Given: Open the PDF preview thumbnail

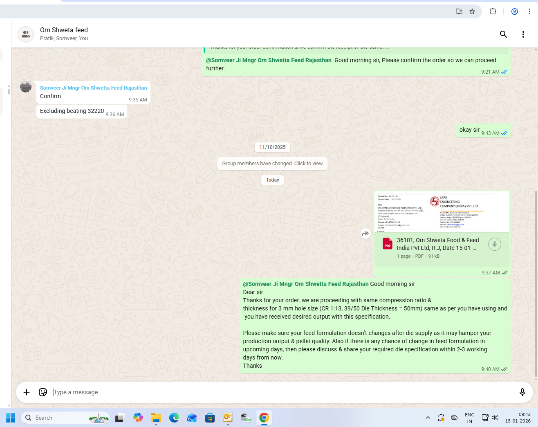Looking at the screenshot, I should tap(442, 212).
